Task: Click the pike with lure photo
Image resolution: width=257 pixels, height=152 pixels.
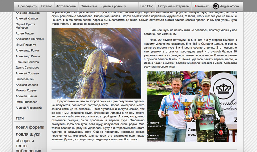Action: pos(96,63)
